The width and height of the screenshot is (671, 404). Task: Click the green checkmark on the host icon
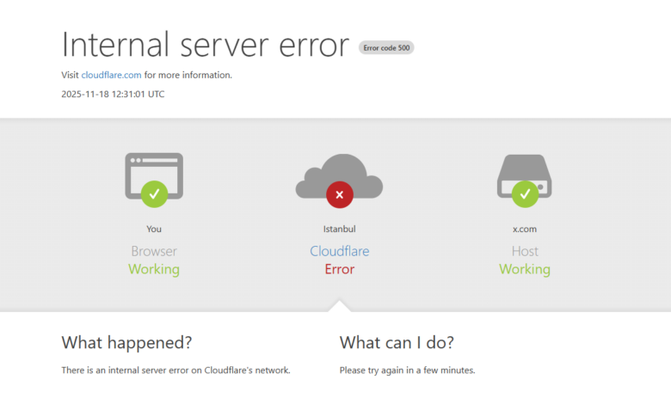coord(524,194)
